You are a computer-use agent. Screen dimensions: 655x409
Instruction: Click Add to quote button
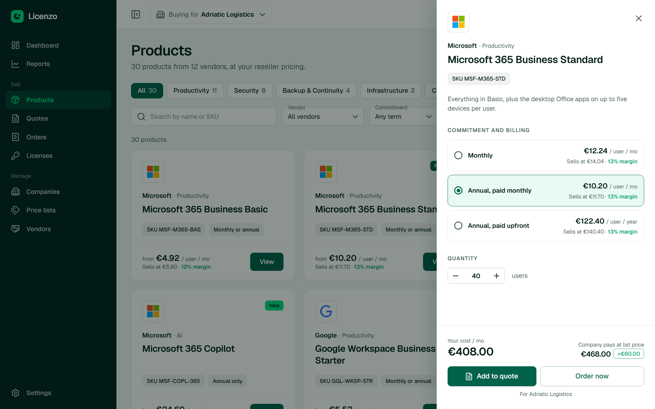492,376
